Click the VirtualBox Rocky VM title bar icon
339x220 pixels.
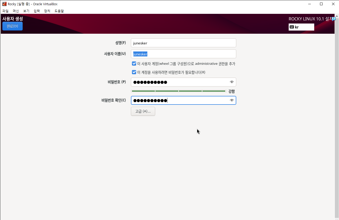(4, 4)
